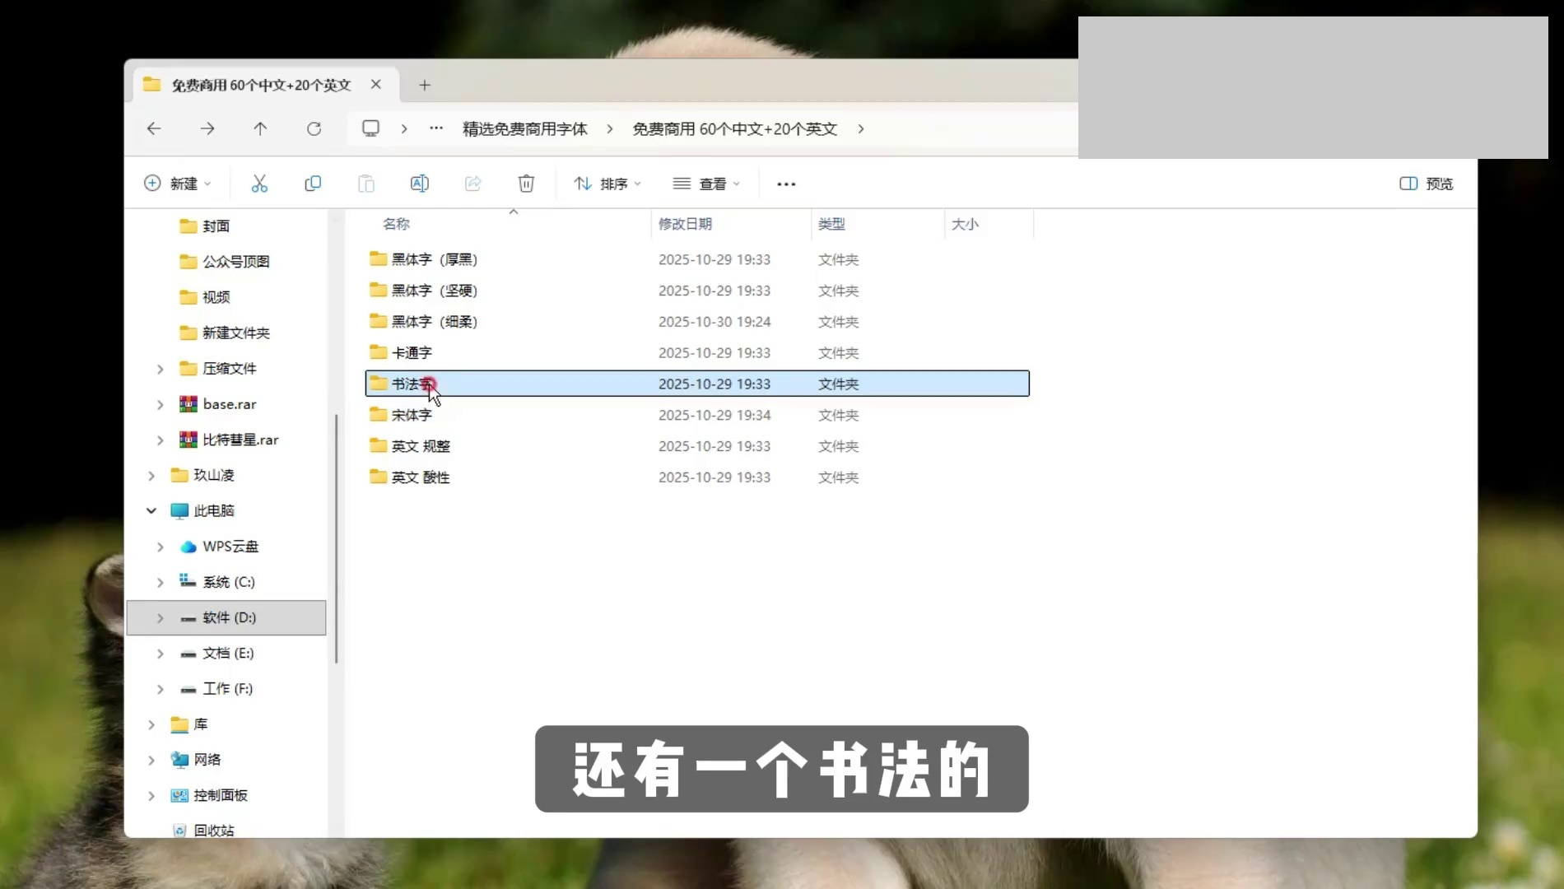Screen dimensions: 1564x889
Task: Click the Rename icon in toolbar
Action: pyautogui.click(x=419, y=184)
